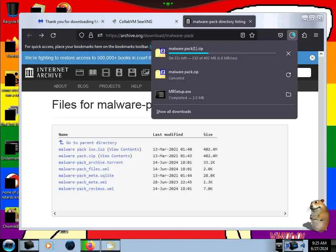Screen dimensions: 336x252
Task: Open malware-pack_meta.sqlite link
Action: point(86,176)
